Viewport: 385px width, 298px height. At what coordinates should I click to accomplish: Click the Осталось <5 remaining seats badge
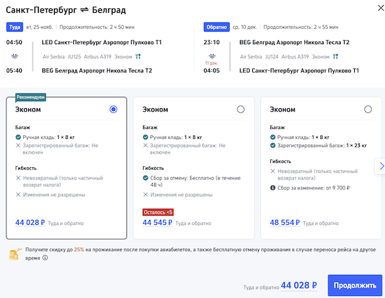point(158,212)
